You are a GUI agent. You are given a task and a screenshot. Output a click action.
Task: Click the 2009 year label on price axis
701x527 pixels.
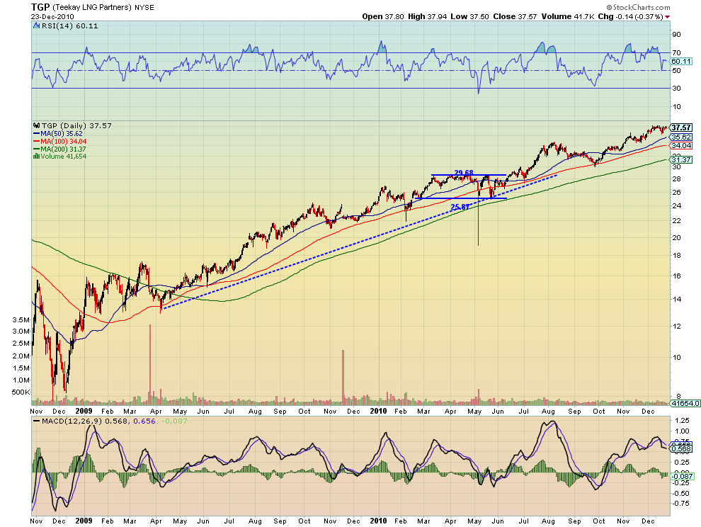(x=84, y=411)
